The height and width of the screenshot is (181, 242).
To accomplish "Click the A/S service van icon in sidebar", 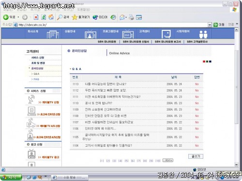I will click(31, 123).
